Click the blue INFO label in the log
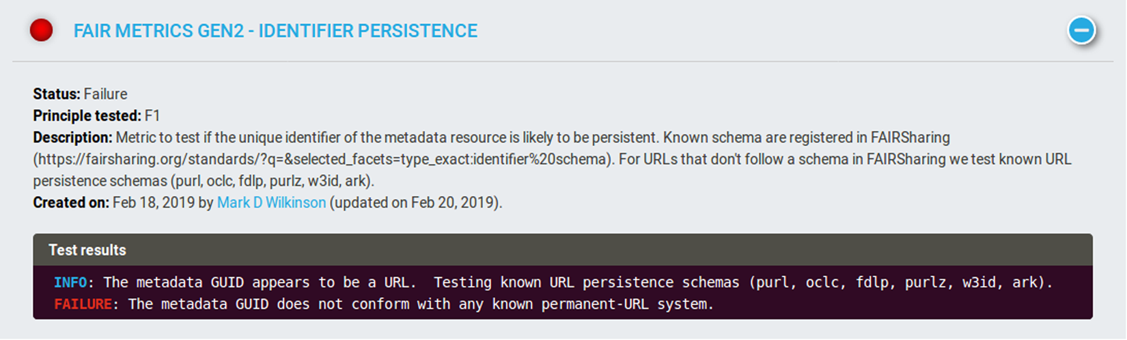This screenshot has width=1127, height=340. (70, 283)
